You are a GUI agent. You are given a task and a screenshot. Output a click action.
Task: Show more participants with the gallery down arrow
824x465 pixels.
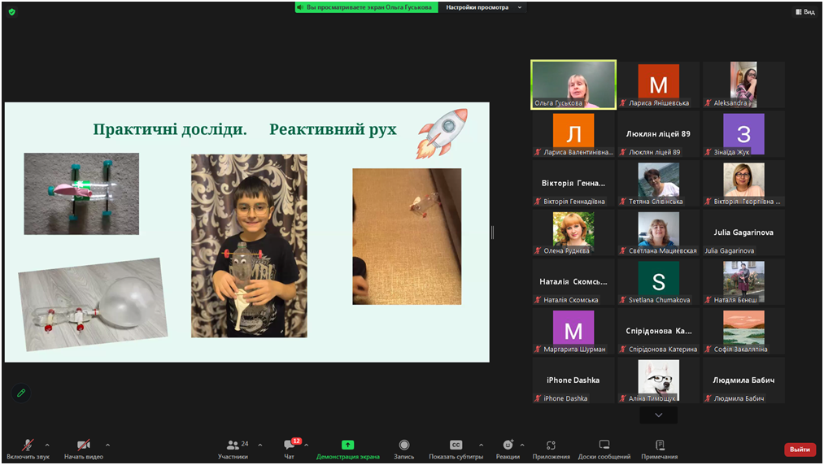[658, 415]
